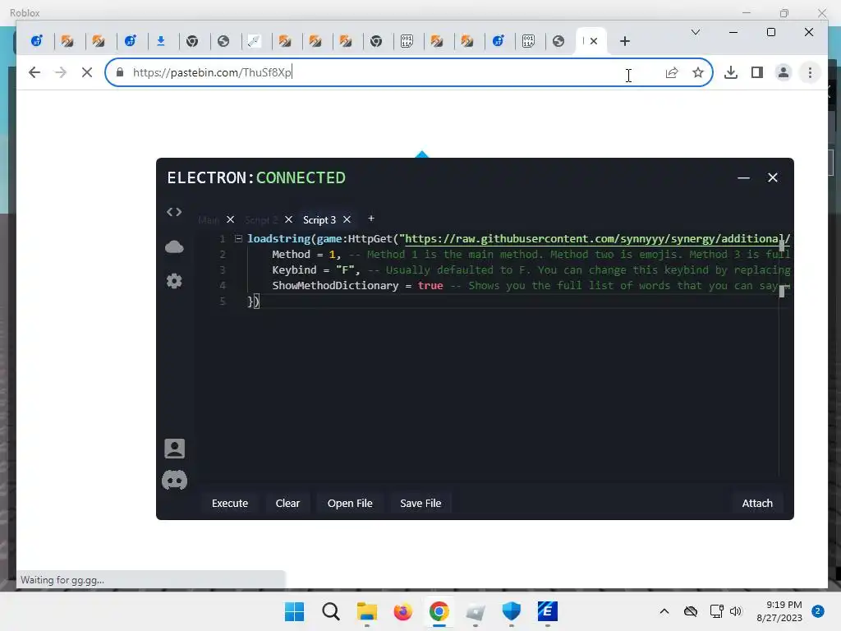Open the cloud scripts panel in Electron sidebar
Viewport: 841px width, 631px height.
(174, 246)
